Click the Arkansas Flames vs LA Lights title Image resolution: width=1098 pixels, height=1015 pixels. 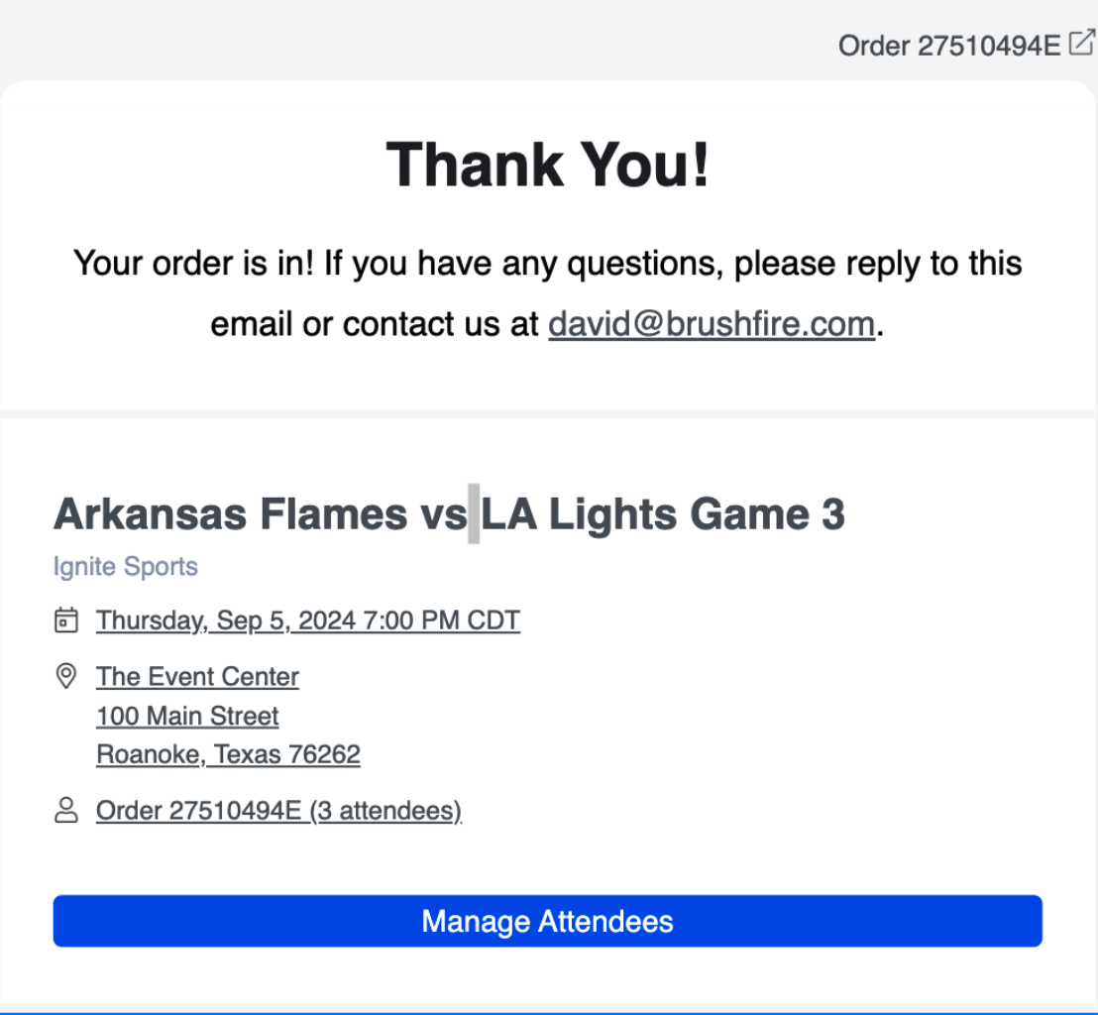tap(449, 514)
